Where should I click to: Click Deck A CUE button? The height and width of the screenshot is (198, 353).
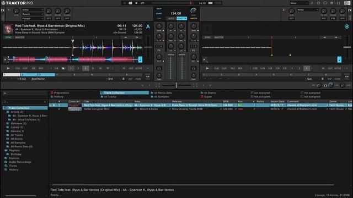pos(18,68)
